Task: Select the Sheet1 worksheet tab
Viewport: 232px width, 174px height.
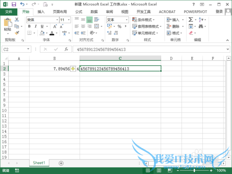Action: pyautogui.click(x=39, y=163)
